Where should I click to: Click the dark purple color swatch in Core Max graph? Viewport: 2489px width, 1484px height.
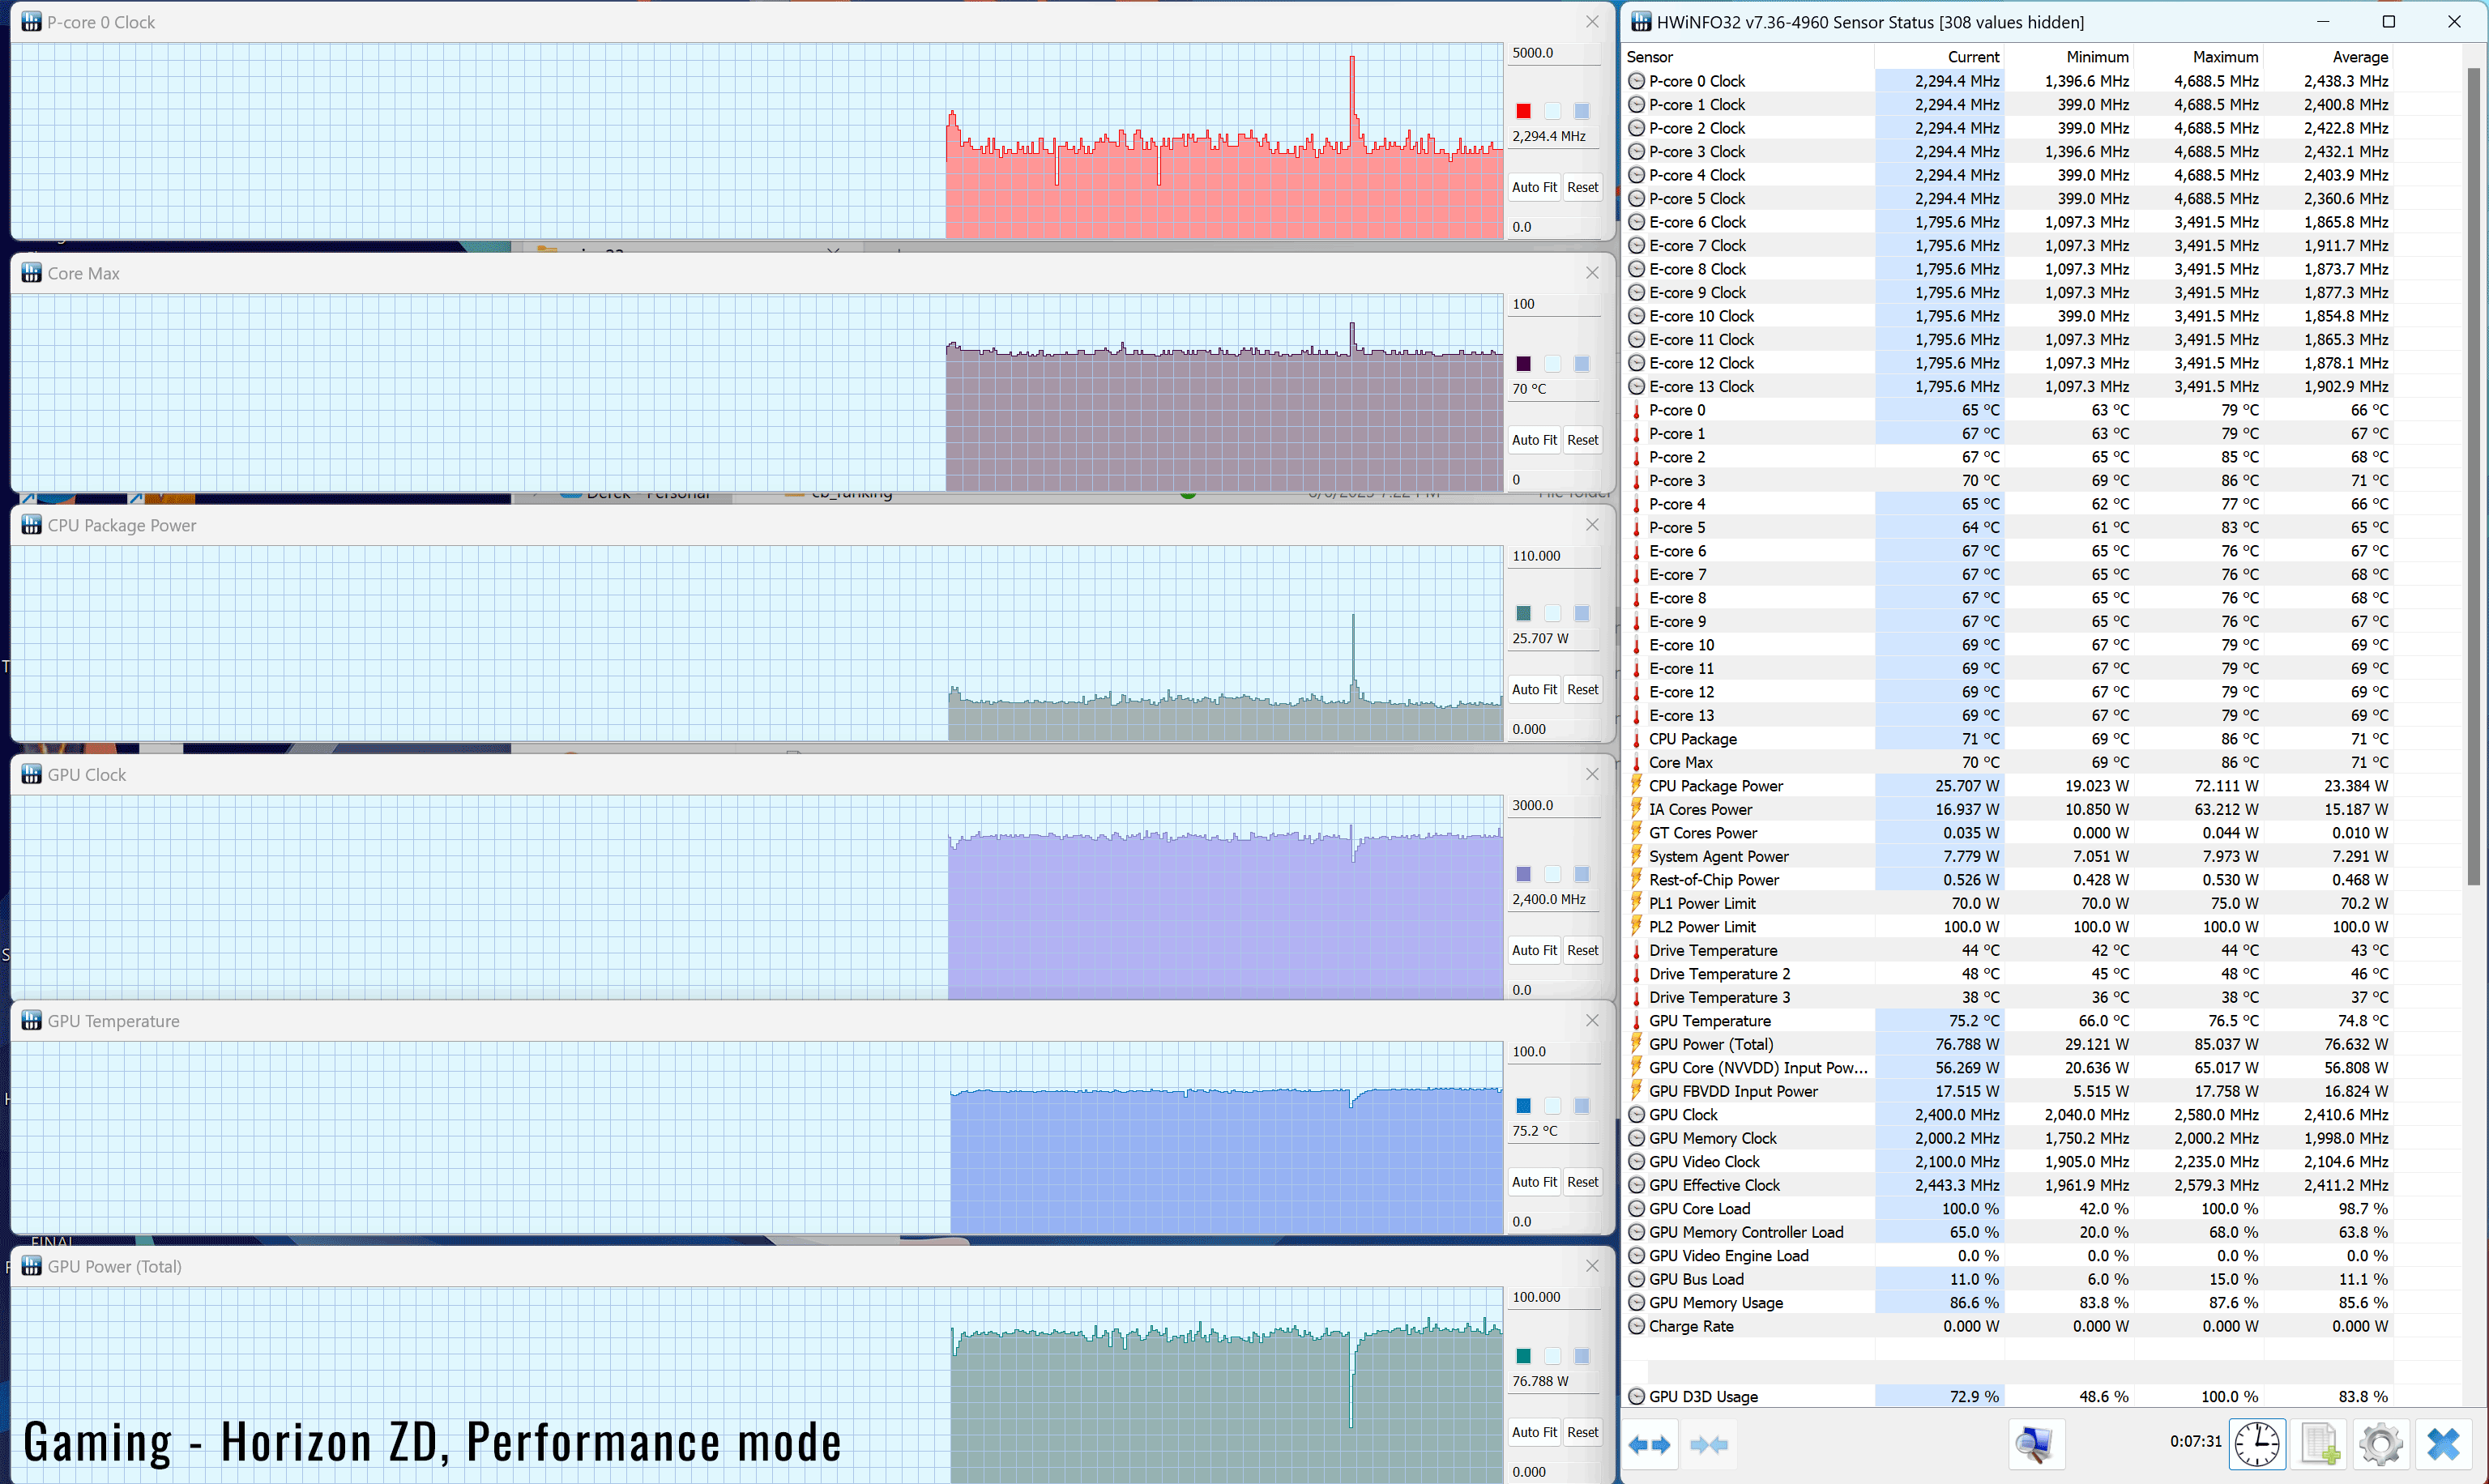(x=1523, y=364)
